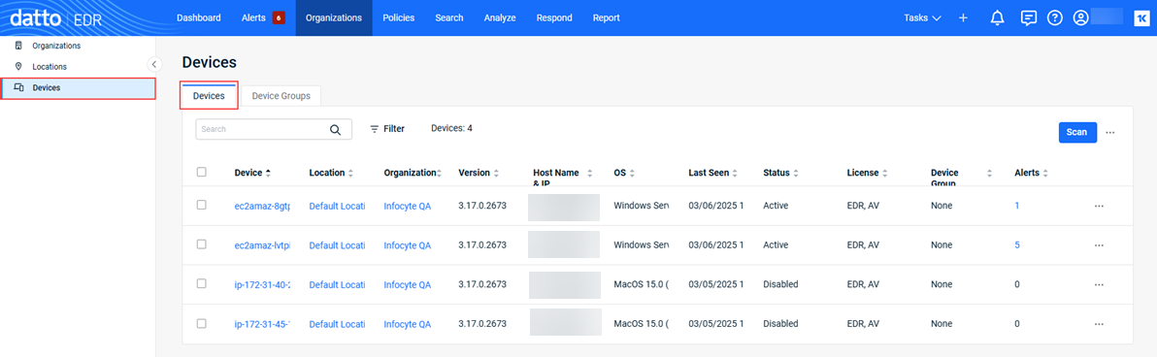Viewport: 1157px width, 357px height.
Task: Sort by the Last Seen column
Action: coord(712,173)
